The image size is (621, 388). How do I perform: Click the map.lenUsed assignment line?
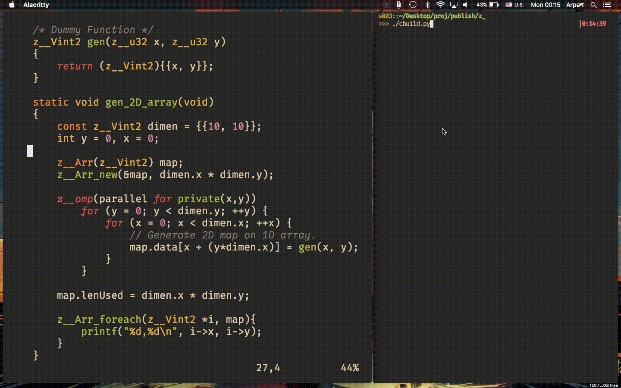[153, 295]
